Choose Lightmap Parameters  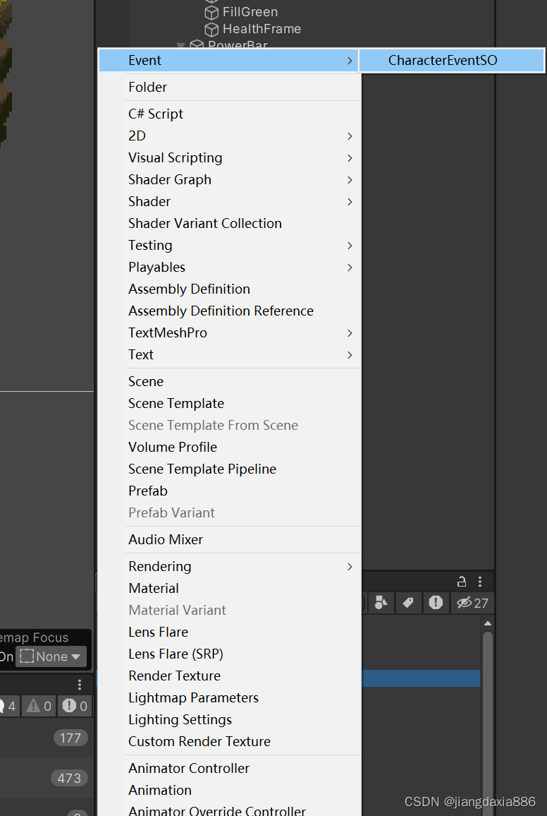coord(229,697)
